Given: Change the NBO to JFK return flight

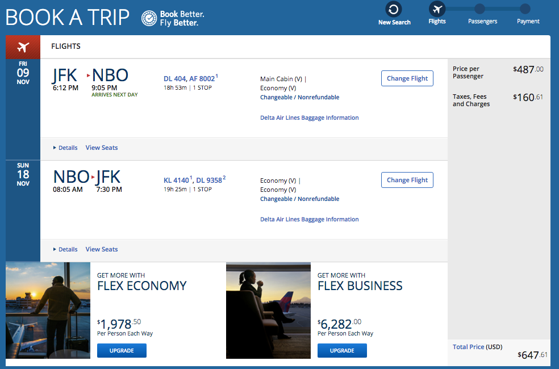Looking at the screenshot, I should pos(407,180).
